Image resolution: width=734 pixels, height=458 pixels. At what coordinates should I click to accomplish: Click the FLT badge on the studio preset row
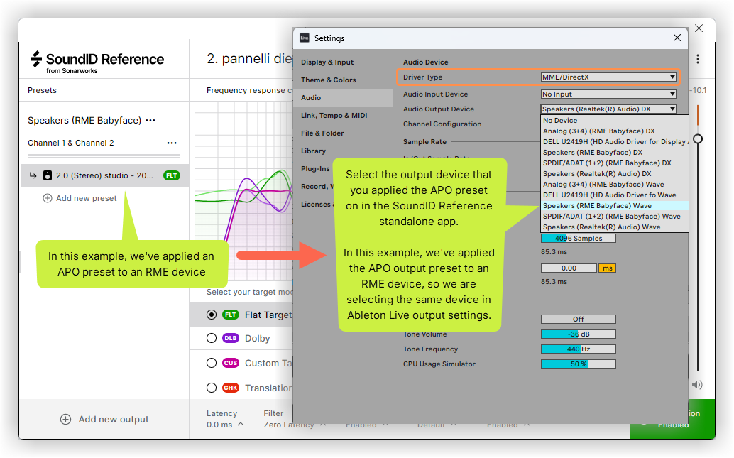point(172,175)
